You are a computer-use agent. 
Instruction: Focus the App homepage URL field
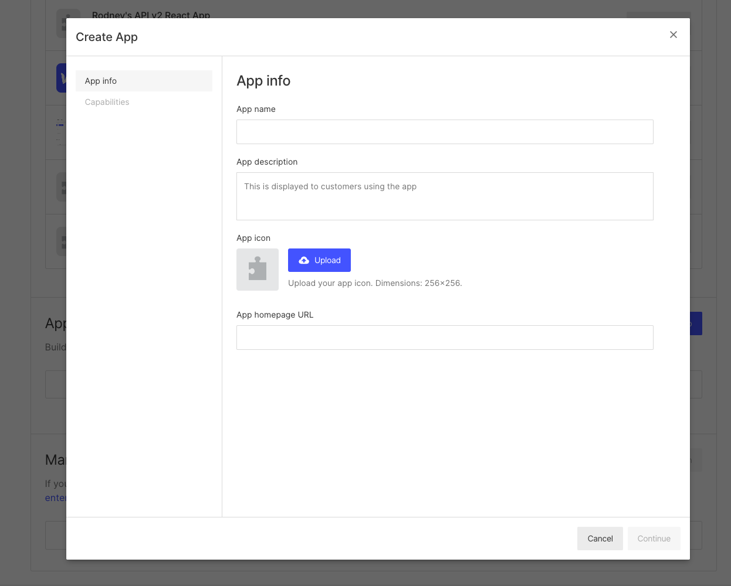point(445,338)
